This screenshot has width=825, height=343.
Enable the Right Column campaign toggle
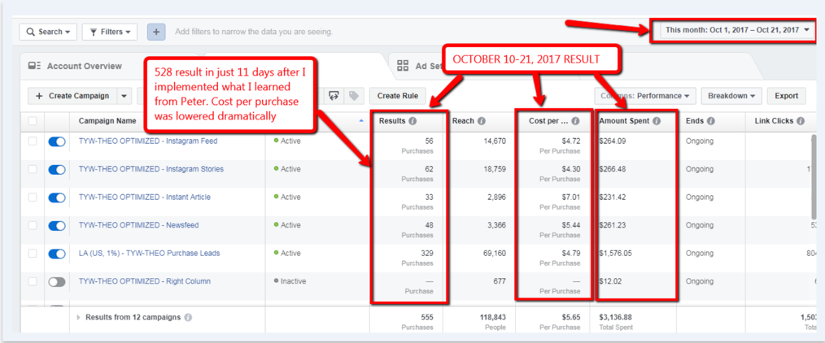57,282
